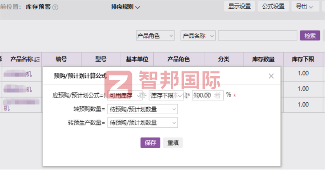The width and height of the screenshot is (325, 170).
Task: Click the 100.00 percentage input field
Action: pyautogui.click(x=208, y=95)
